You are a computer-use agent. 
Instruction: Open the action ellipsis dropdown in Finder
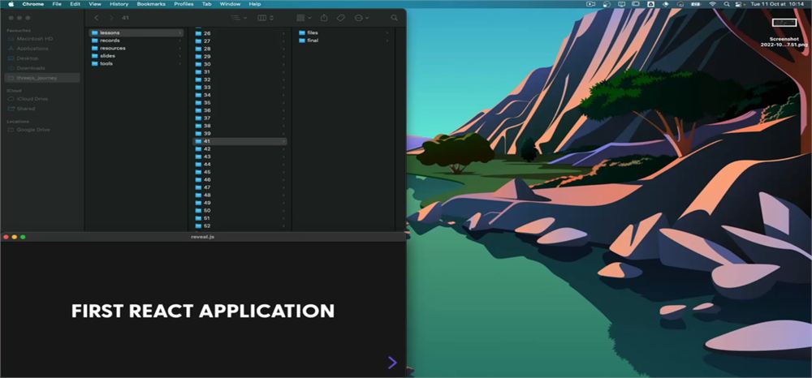(x=361, y=18)
